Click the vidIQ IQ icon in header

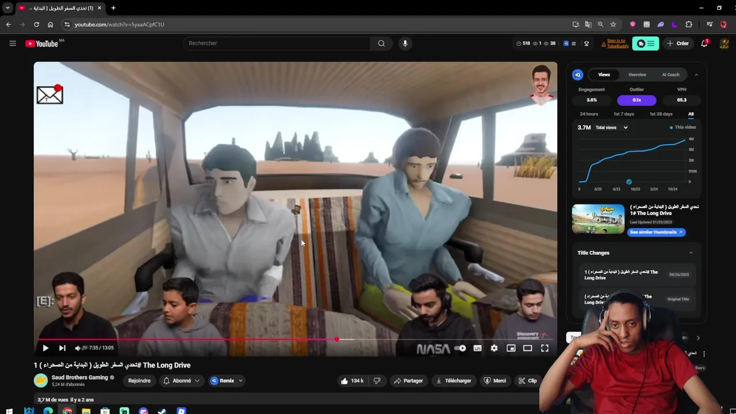click(566, 43)
